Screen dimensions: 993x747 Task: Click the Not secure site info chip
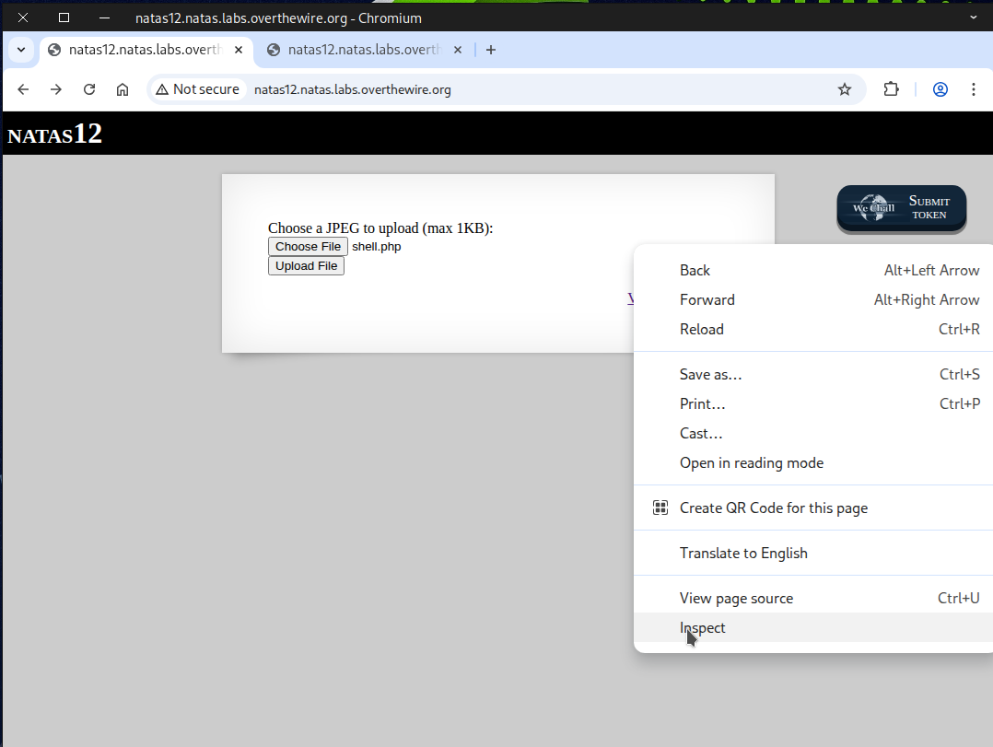pos(197,89)
